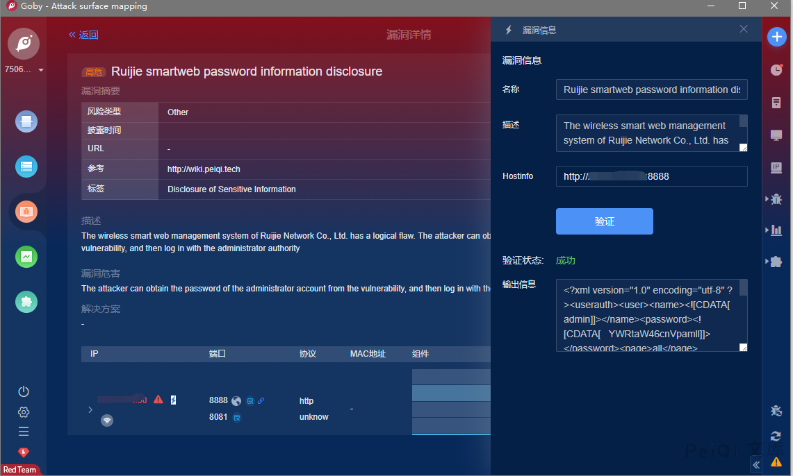Image resolution: width=793 pixels, height=476 pixels.
Task: Close the 漏洞信息 panel
Action: tap(744, 29)
